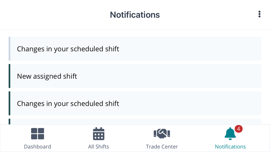270x152 pixels.
Task: Tap the All Shifts calendar icon
Action: [x=99, y=134]
